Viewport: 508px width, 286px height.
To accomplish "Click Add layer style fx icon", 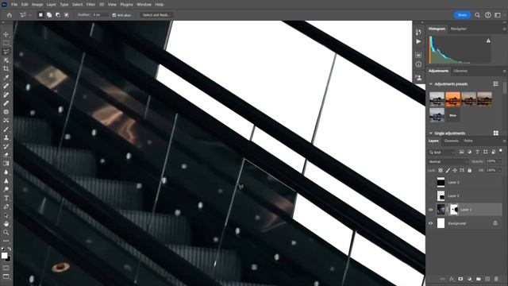I will tap(452, 279).
